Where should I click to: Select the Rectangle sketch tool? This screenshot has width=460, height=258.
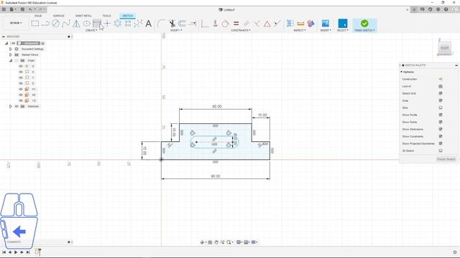pyautogui.click(x=35, y=24)
